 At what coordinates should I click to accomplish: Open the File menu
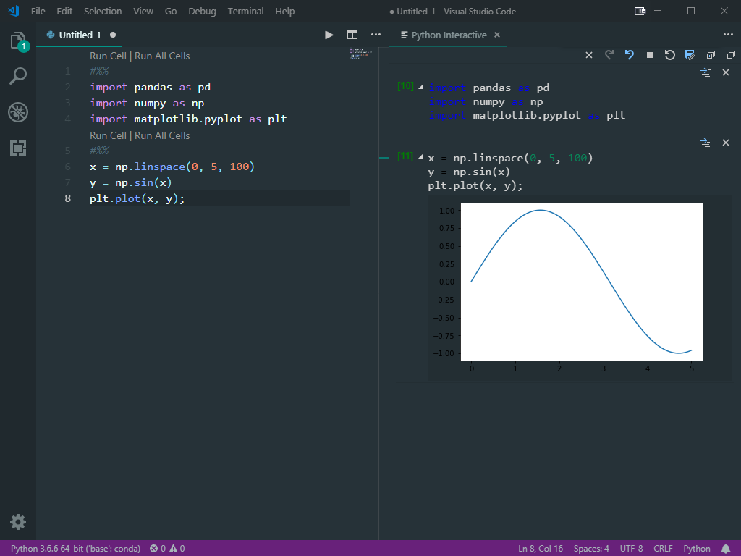[x=38, y=11]
